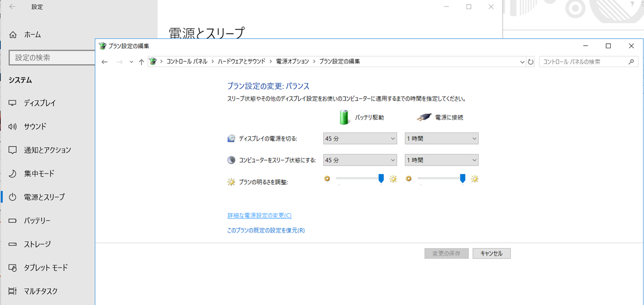Click the battery brightness slider thumb
Screen dimensions: 644x305
[381, 179]
